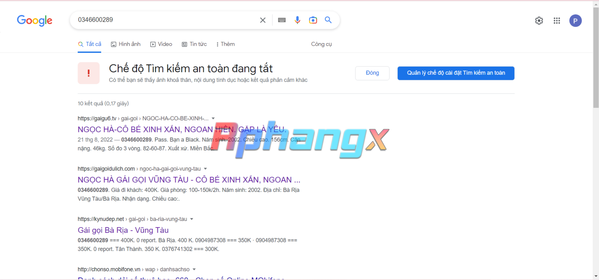Open result NGỌC HÀ-CÔ BÉ XINH XẮN
599x280 pixels.
pyautogui.click(x=182, y=130)
